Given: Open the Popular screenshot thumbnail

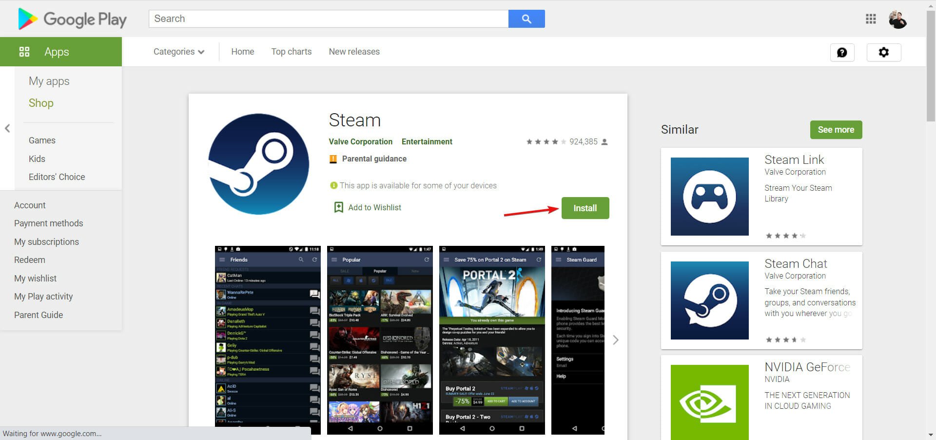Looking at the screenshot, I should pyautogui.click(x=380, y=340).
